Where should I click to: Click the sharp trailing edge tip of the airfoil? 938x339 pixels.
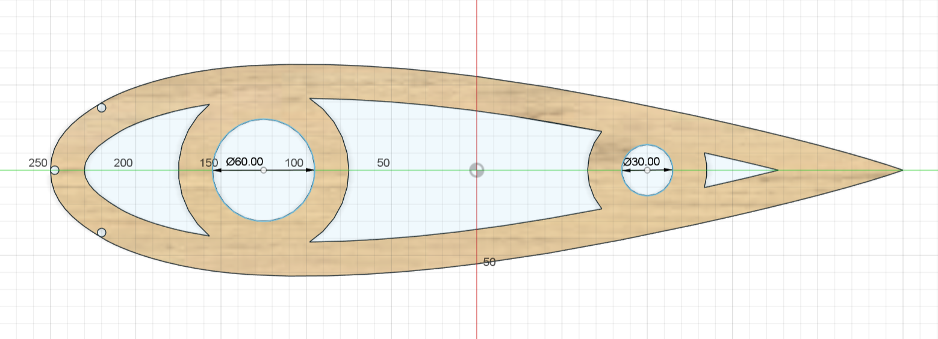pos(901,170)
